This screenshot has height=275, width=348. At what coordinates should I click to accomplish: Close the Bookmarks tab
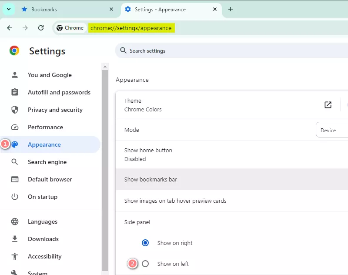click(x=111, y=9)
